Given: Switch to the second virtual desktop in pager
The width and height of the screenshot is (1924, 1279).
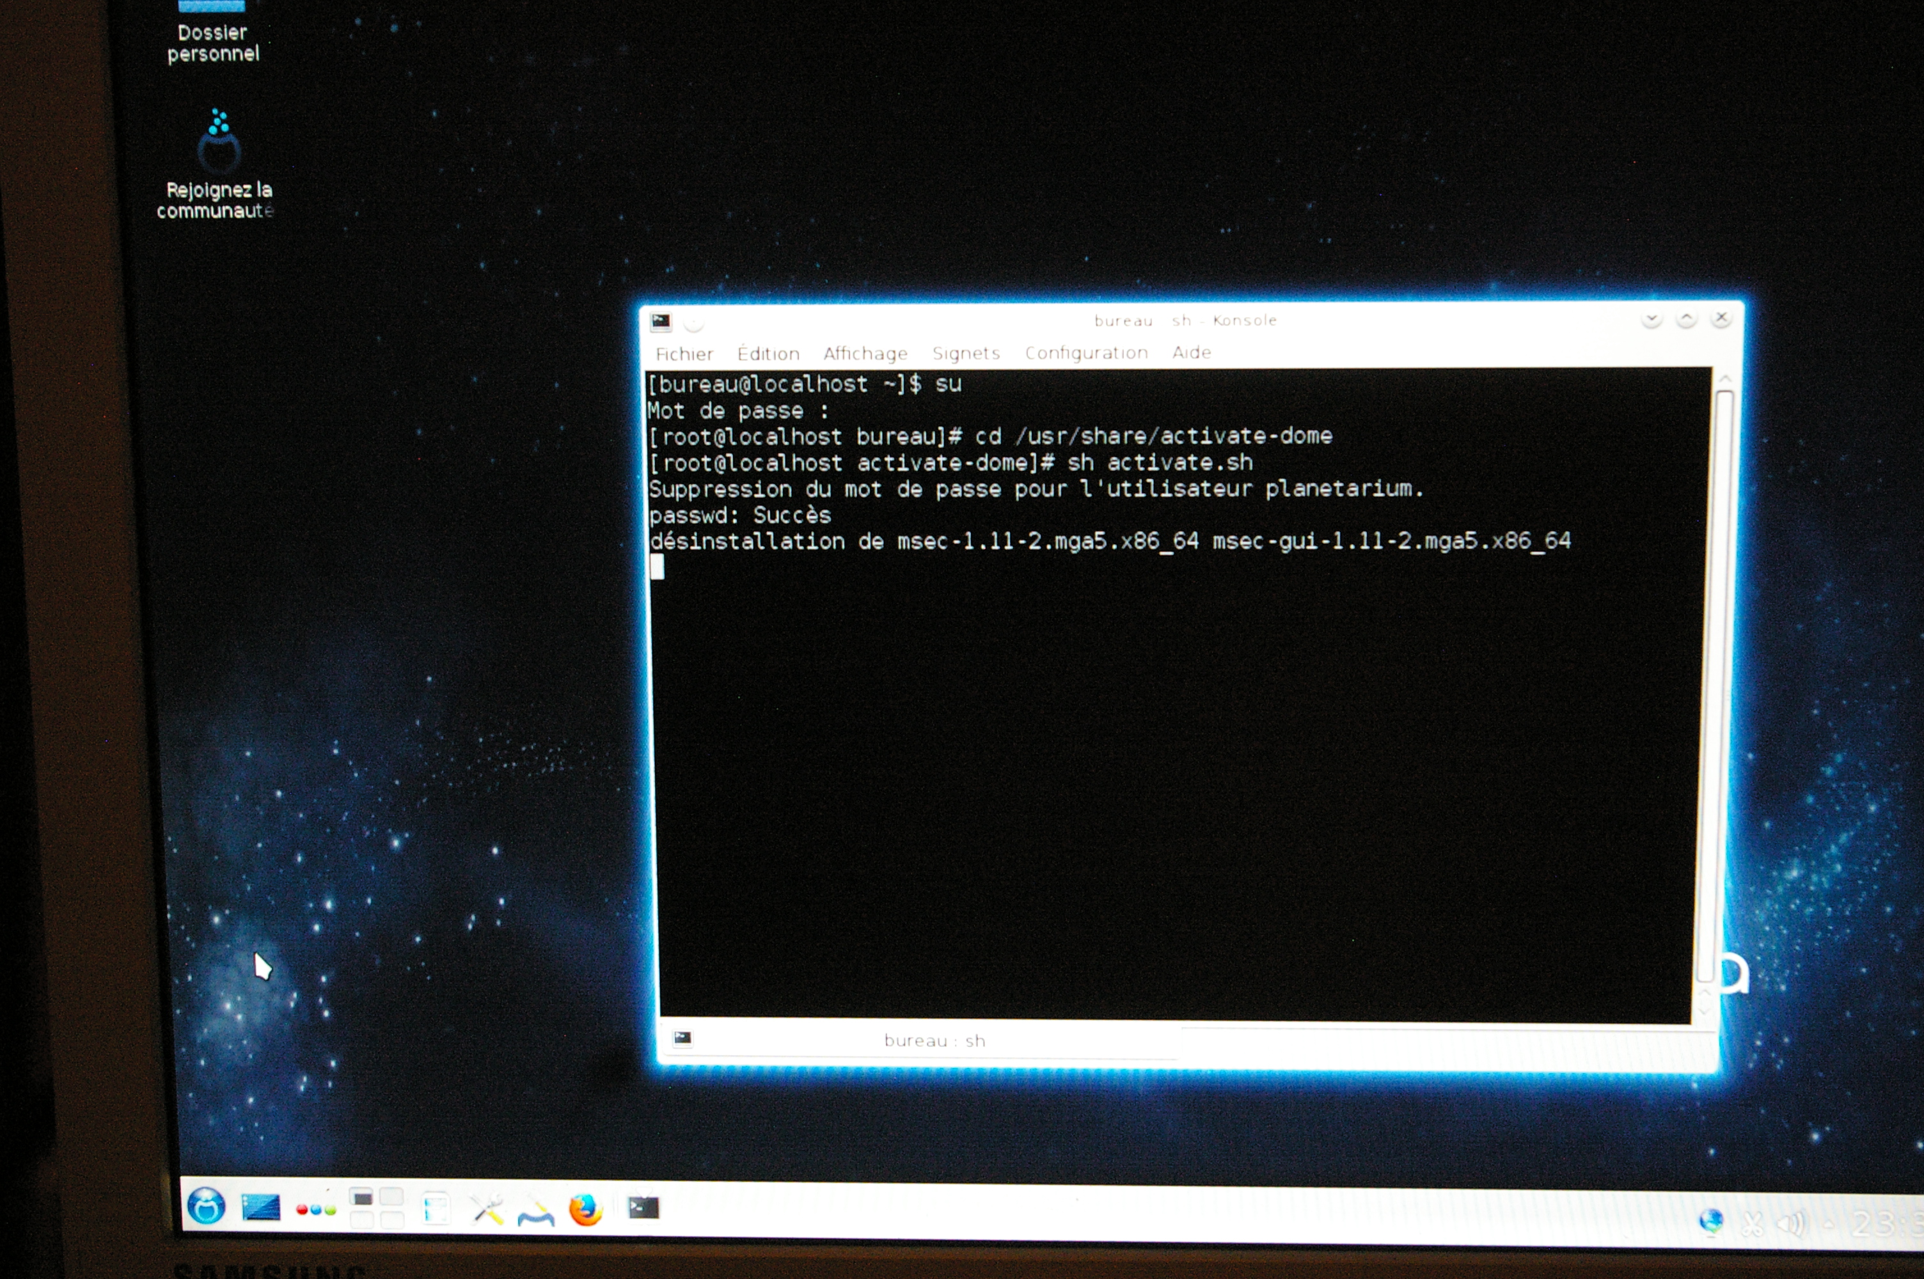Looking at the screenshot, I should pyautogui.click(x=391, y=1197).
